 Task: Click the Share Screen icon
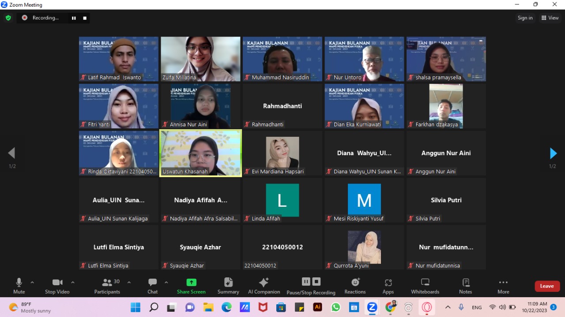(x=191, y=283)
